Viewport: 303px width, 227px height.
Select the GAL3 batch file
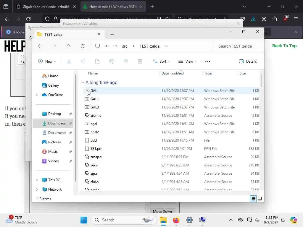click(172, 107)
